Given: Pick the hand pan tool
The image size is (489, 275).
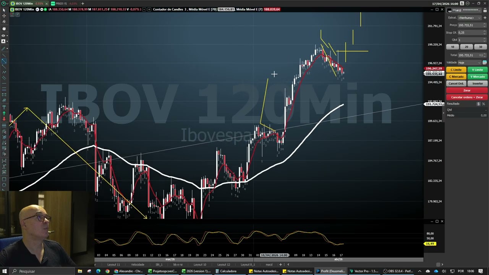Looking at the screenshot, I should [x=4, y=28].
